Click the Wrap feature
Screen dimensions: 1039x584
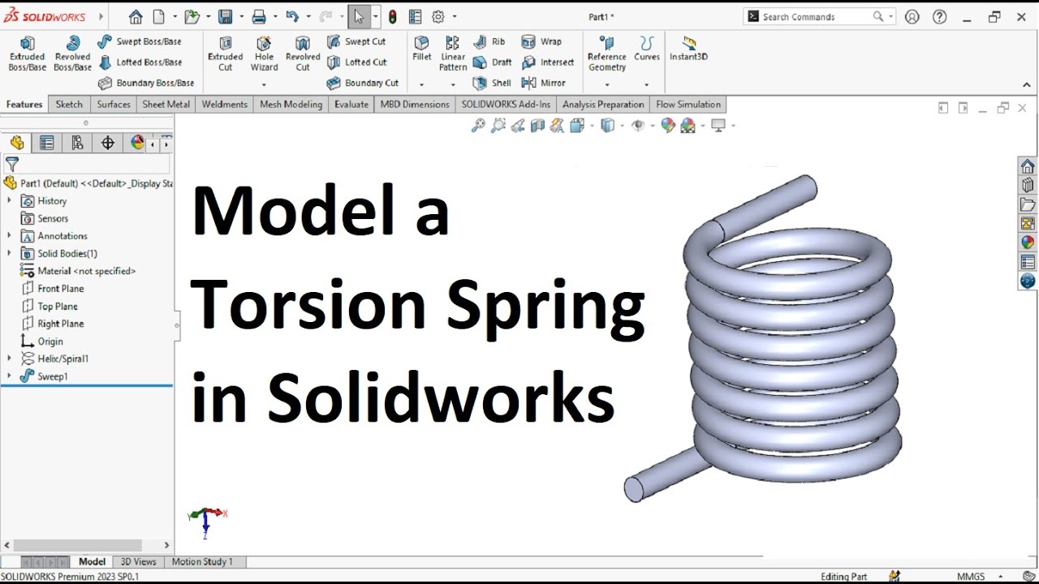point(541,41)
